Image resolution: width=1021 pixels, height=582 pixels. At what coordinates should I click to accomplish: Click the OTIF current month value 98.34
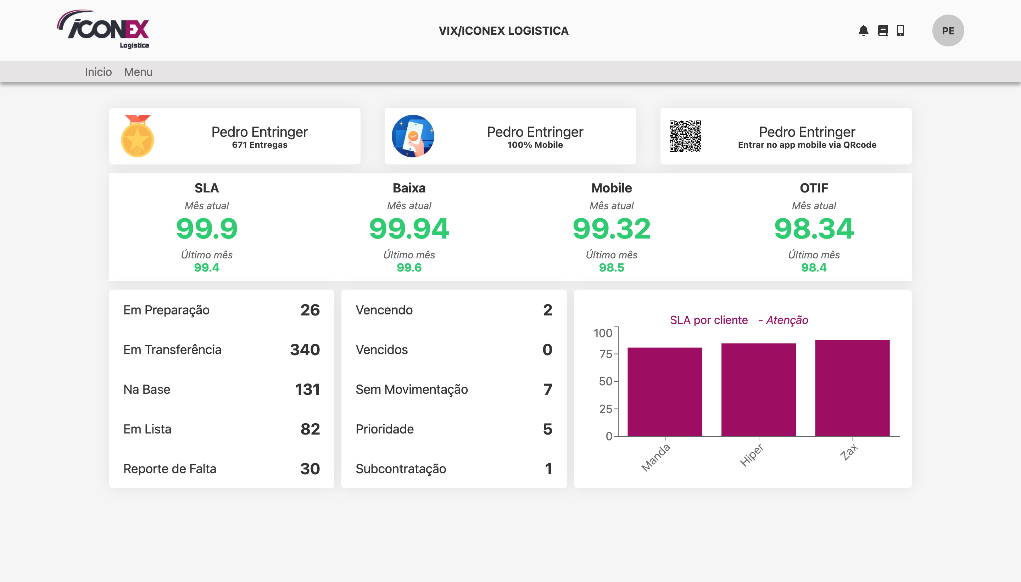click(814, 229)
